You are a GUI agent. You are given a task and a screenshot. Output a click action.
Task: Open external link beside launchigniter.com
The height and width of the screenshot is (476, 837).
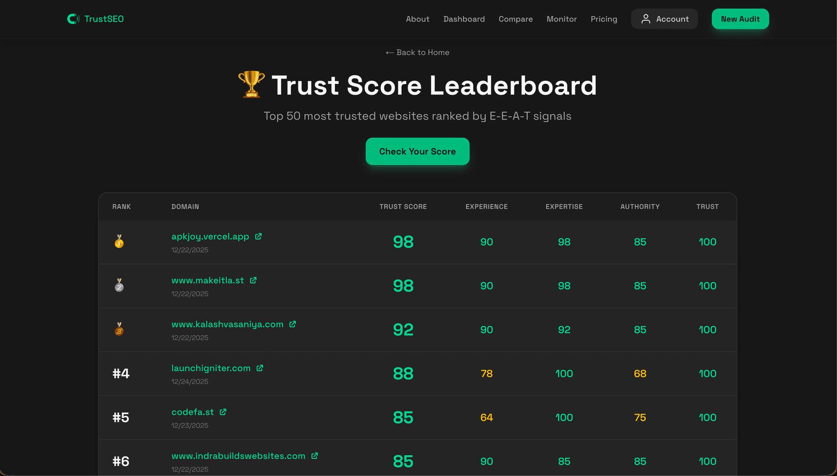[x=260, y=368]
